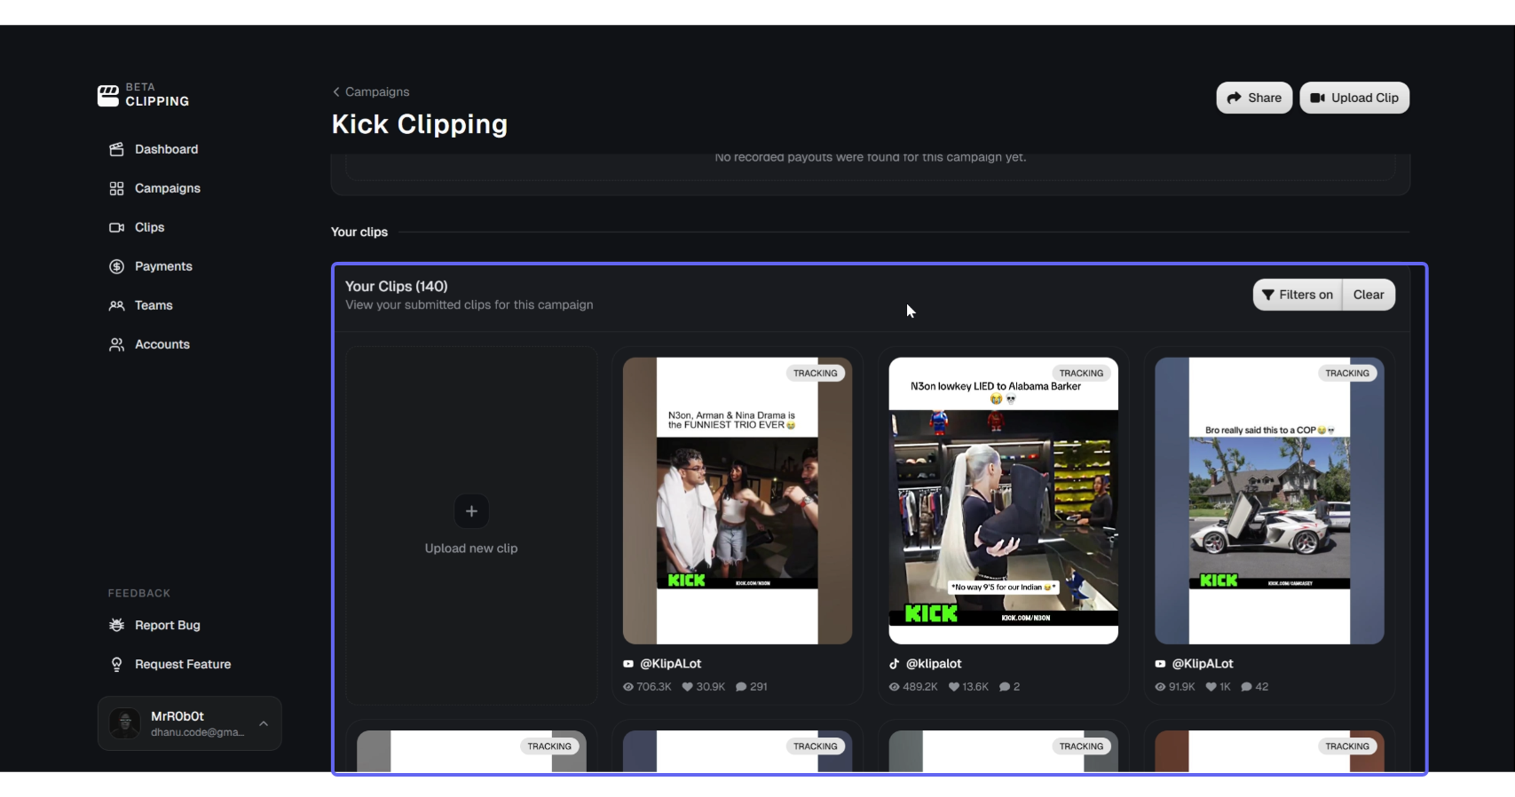1515x797 pixels.
Task: Click the Payments dollar icon
Action: [116, 266]
